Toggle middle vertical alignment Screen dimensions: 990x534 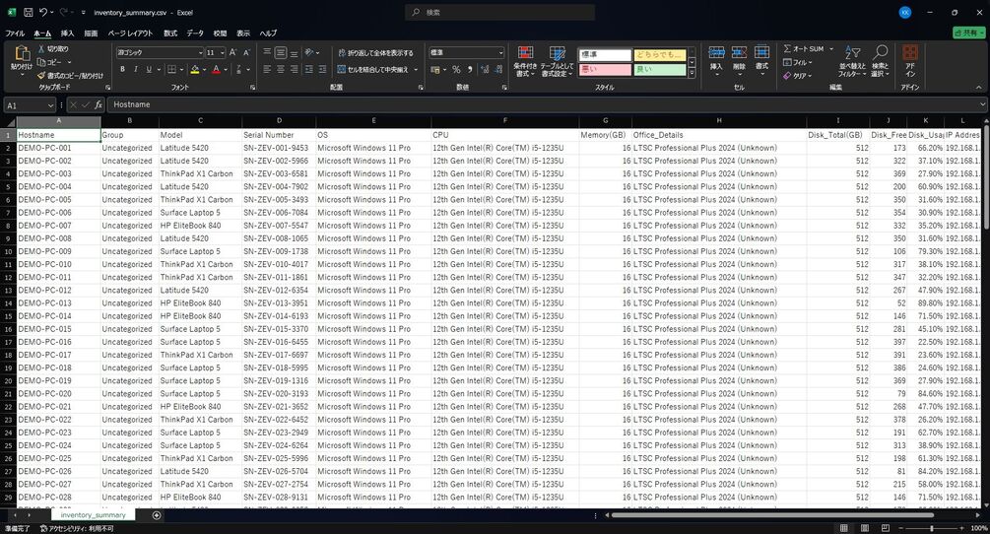[x=281, y=52]
